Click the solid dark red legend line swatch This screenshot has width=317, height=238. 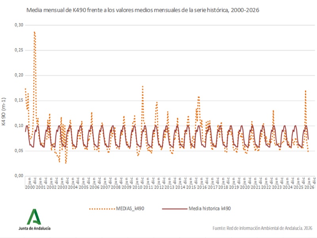[175, 209]
